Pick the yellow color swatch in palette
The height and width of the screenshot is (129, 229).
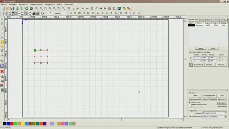(23, 124)
